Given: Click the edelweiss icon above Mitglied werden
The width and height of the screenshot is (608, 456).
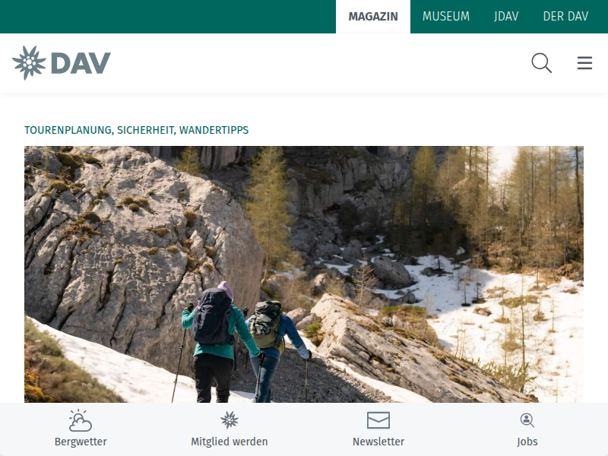Looking at the screenshot, I should [230, 420].
